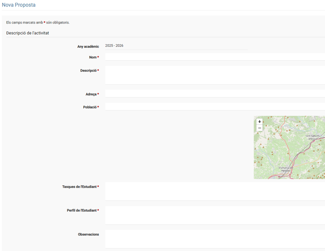325x251 pixels.
Task: Zoom in on the map
Action: tap(260, 122)
